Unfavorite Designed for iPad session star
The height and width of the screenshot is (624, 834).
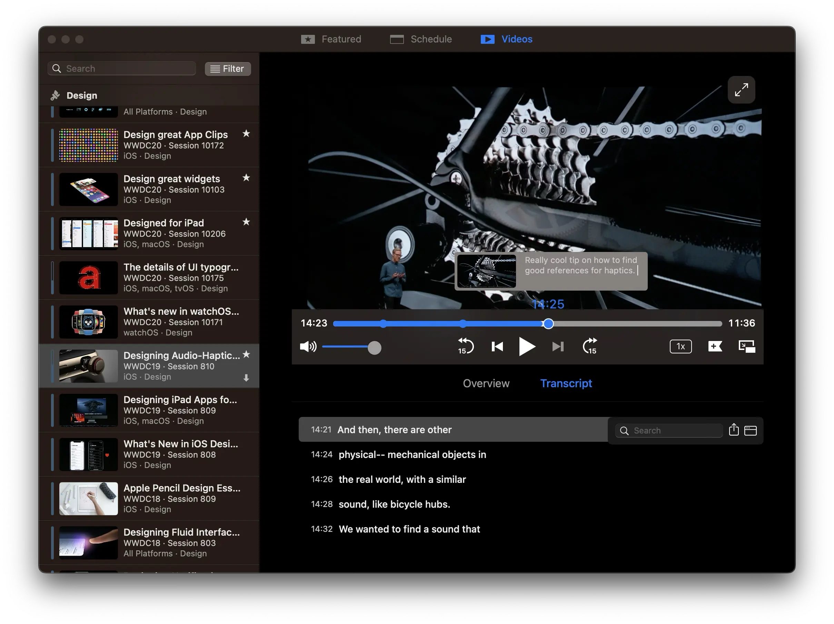pos(246,222)
